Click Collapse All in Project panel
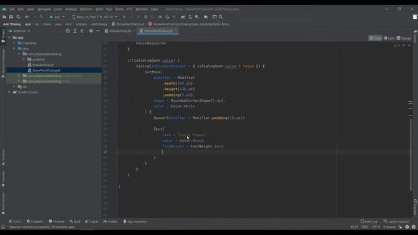Image resolution: width=418 pixels, height=235 pixels. coord(82,31)
